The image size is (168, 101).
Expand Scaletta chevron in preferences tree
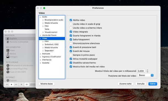(40, 63)
